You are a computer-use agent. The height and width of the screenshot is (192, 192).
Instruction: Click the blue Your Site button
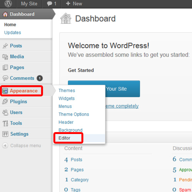(x=122, y=89)
